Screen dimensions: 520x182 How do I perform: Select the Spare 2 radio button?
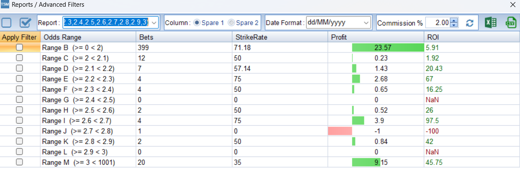tap(231, 23)
